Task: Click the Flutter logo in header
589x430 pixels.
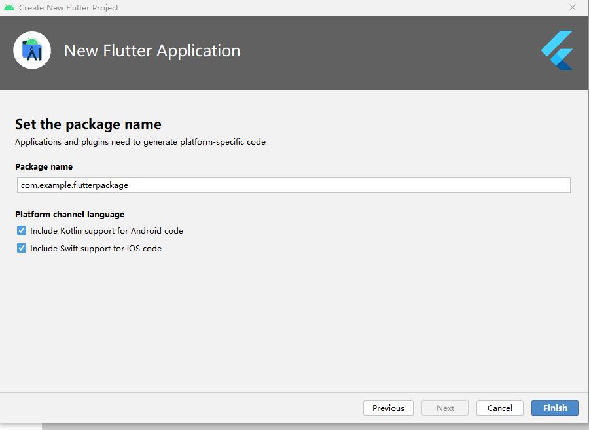Action: (x=557, y=50)
